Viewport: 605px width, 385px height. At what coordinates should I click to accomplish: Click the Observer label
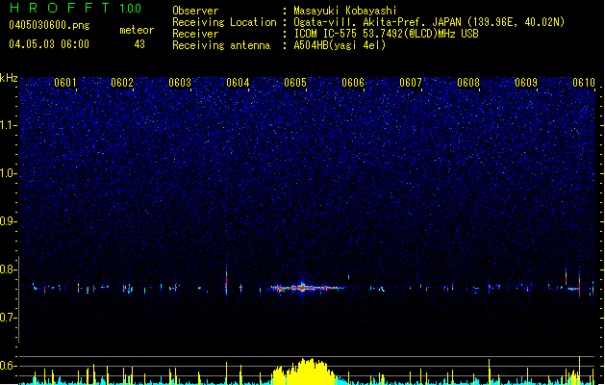tap(195, 11)
